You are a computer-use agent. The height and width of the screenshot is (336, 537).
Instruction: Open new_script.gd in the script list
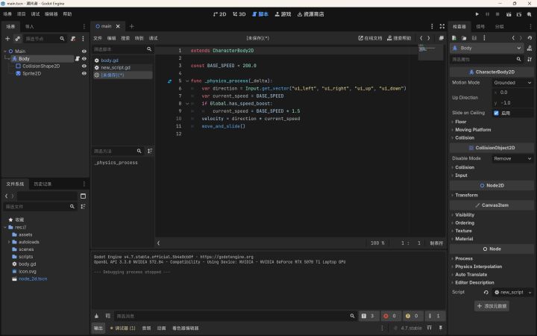(x=116, y=67)
